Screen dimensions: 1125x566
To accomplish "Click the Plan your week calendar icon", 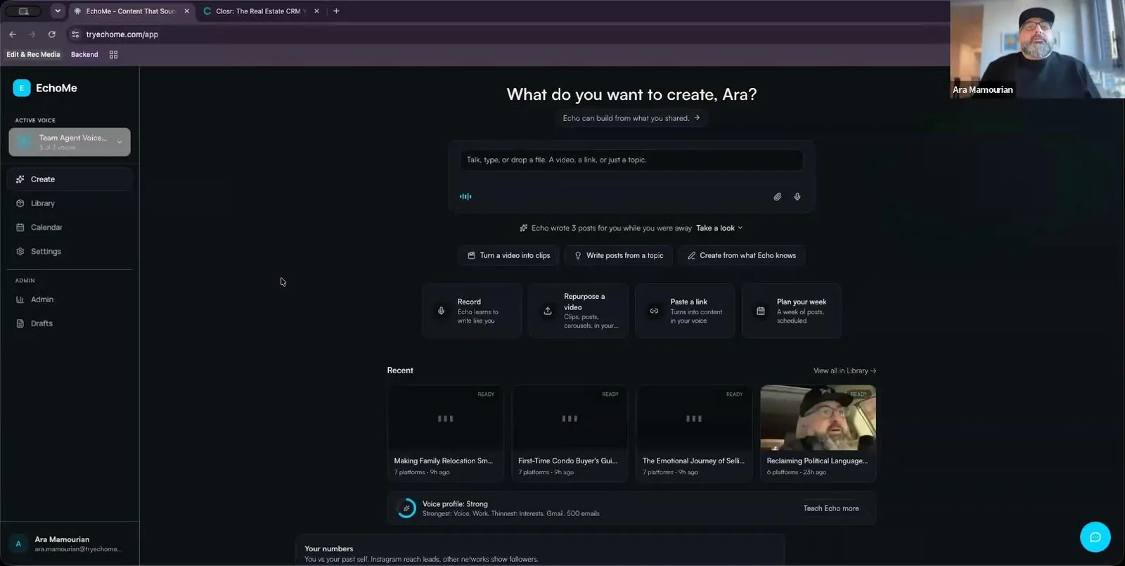I will coord(761,311).
